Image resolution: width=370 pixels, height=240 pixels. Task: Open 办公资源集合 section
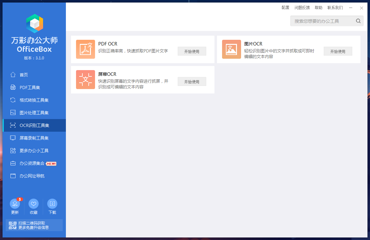tap(34, 163)
